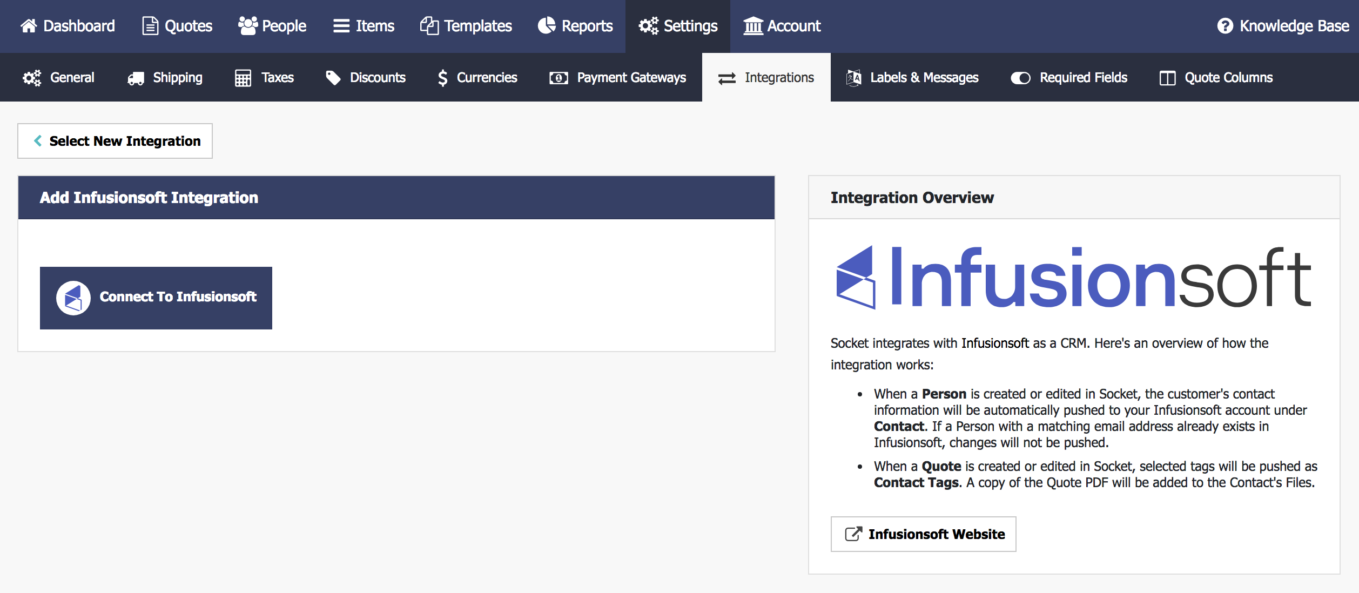Open the Items section
Viewport: 1359px width, 593px height.
(x=364, y=26)
